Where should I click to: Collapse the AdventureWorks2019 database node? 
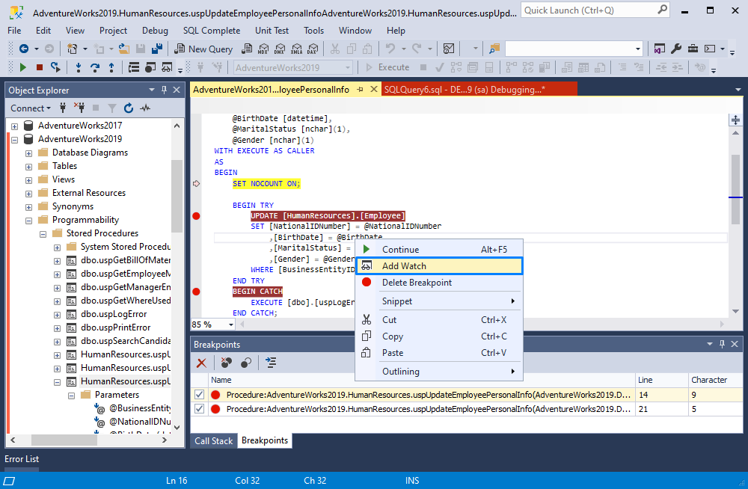click(x=14, y=140)
